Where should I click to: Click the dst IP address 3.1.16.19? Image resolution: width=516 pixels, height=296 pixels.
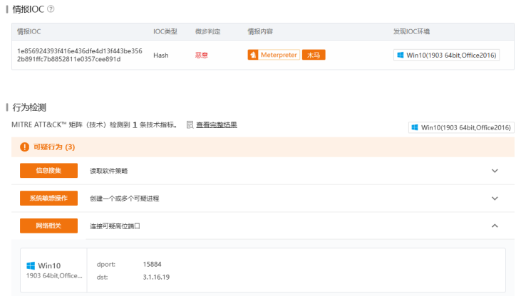[156, 277]
